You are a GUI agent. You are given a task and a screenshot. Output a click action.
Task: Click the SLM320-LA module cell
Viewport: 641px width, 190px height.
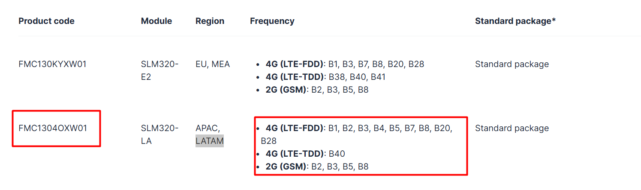[160, 134]
